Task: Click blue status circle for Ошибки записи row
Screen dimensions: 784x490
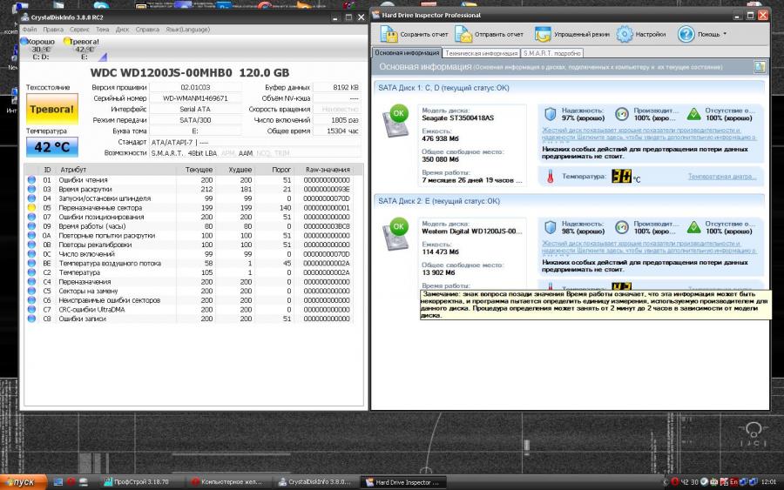Action: click(31, 319)
